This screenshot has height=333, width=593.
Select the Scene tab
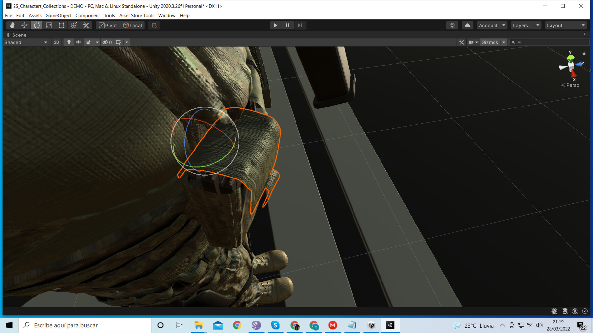pos(16,35)
